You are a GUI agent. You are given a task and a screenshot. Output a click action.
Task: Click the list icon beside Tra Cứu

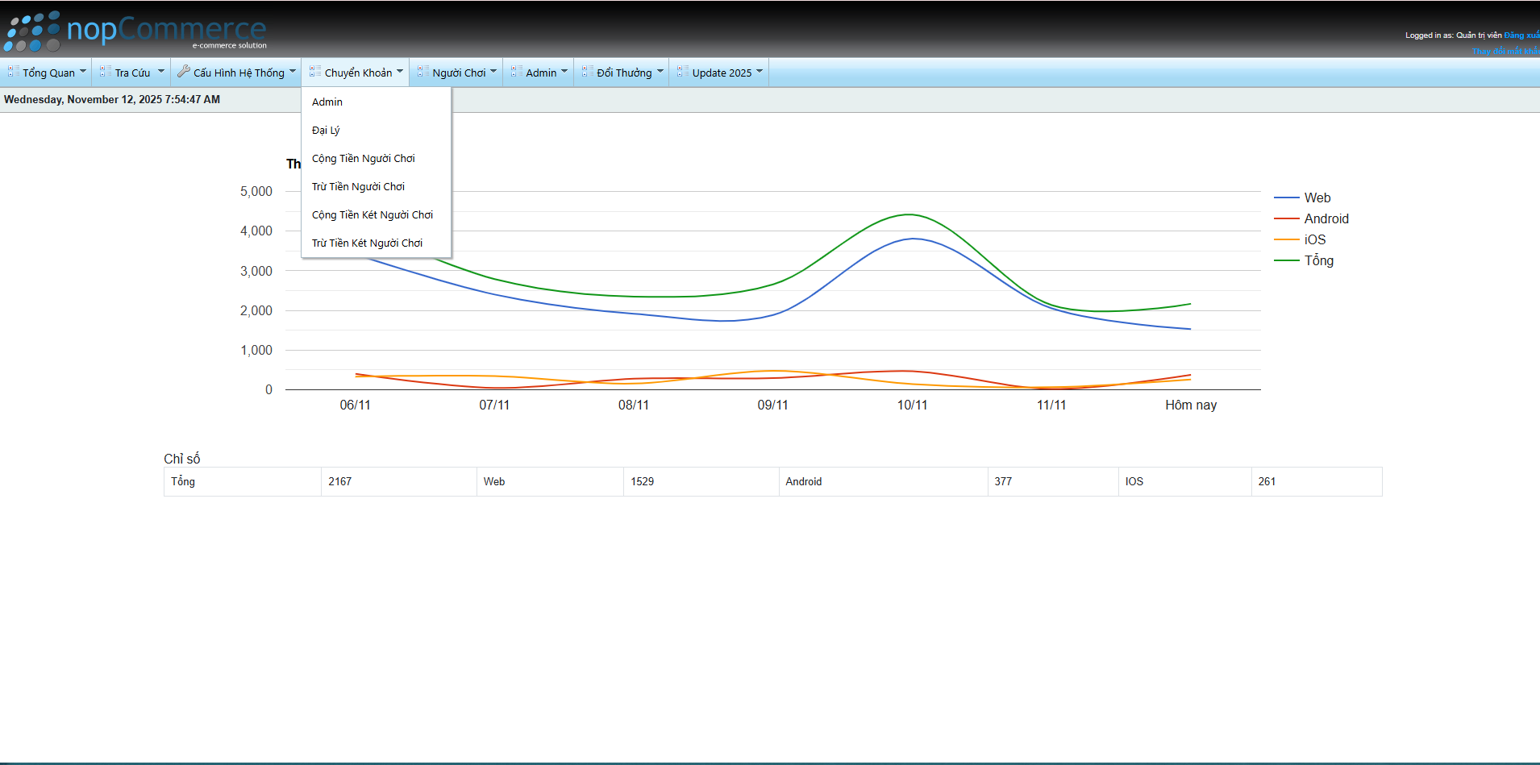coord(105,72)
